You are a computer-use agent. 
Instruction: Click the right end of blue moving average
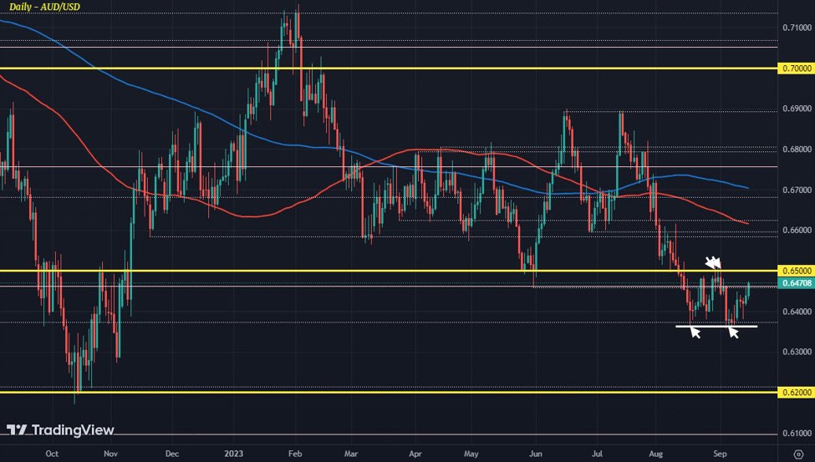click(746, 187)
